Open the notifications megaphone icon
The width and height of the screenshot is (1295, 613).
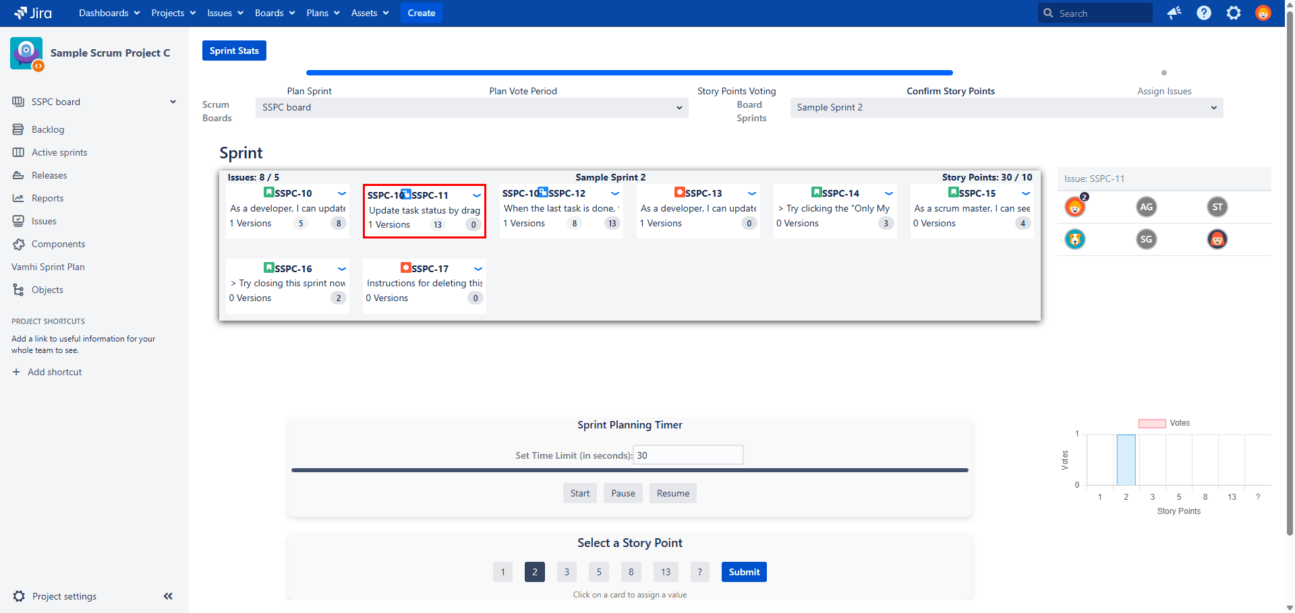1174,13
